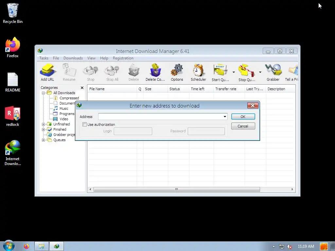Select README file on desktop

(x=13, y=82)
